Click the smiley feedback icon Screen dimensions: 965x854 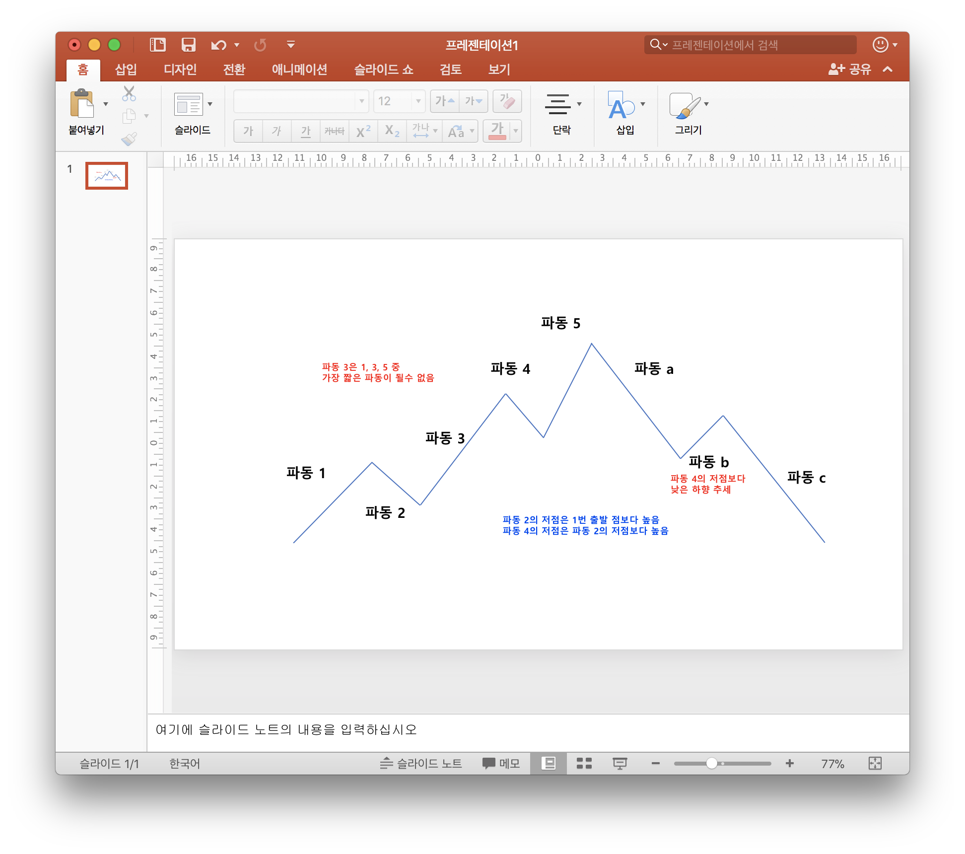pos(881,45)
